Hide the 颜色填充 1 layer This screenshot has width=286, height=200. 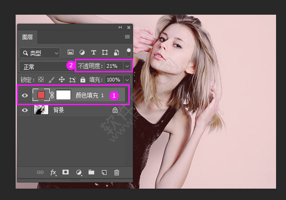point(25,95)
